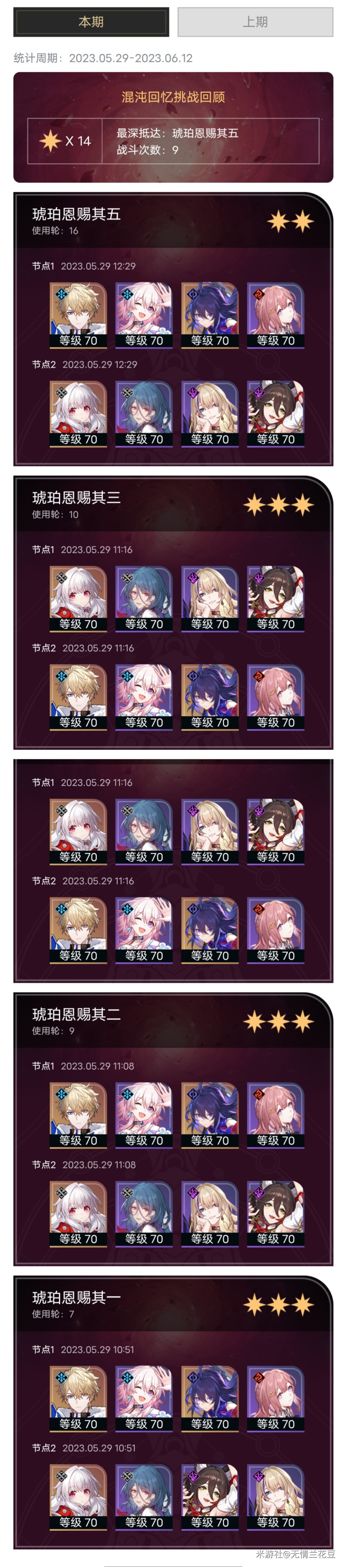The image size is (344, 1567).
Task: Click white-haired Clara in 琥珀恩赐其五 节点2
Action: [x=78, y=414]
